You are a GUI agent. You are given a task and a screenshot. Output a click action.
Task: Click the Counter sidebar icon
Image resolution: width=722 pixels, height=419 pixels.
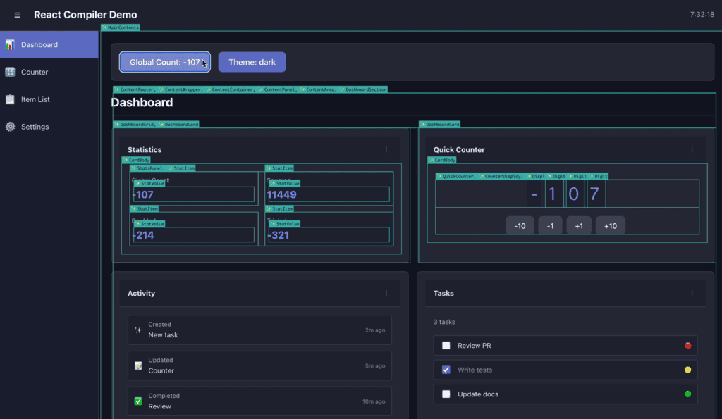click(x=10, y=73)
